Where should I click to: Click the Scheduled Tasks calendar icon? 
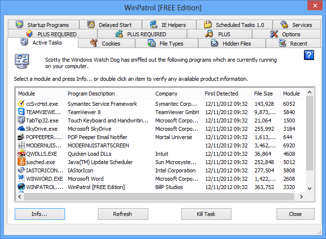coord(208,24)
